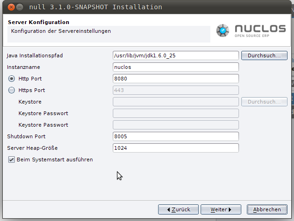Click the second Keystore Passwort field
The height and width of the screenshot is (221, 294).
point(176,125)
